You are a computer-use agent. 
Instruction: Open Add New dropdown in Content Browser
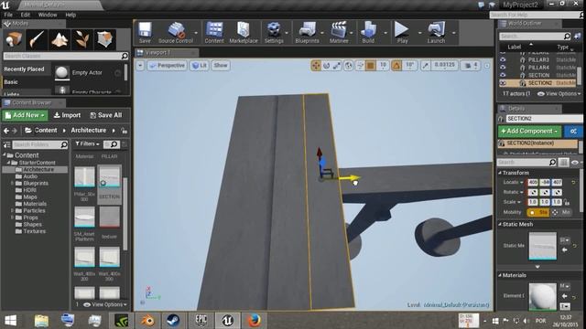(x=25, y=115)
